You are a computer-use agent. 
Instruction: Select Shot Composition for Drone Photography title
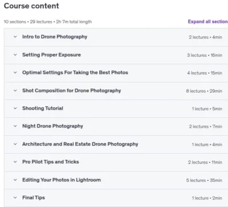click(x=72, y=90)
